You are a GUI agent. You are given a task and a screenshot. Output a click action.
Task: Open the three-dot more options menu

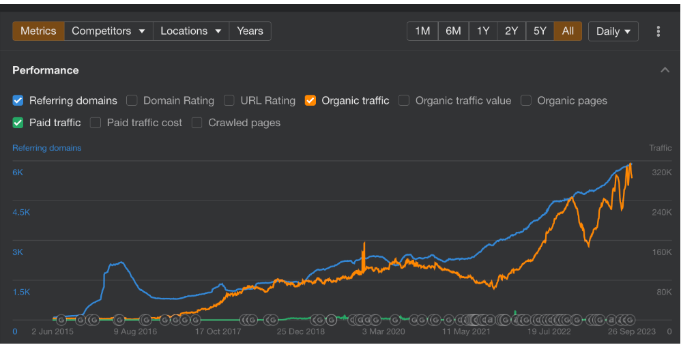(658, 31)
